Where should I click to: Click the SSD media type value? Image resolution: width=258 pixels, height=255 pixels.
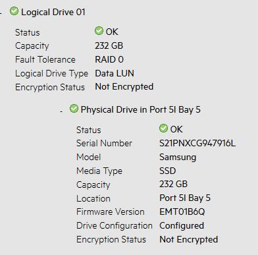point(168,171)
